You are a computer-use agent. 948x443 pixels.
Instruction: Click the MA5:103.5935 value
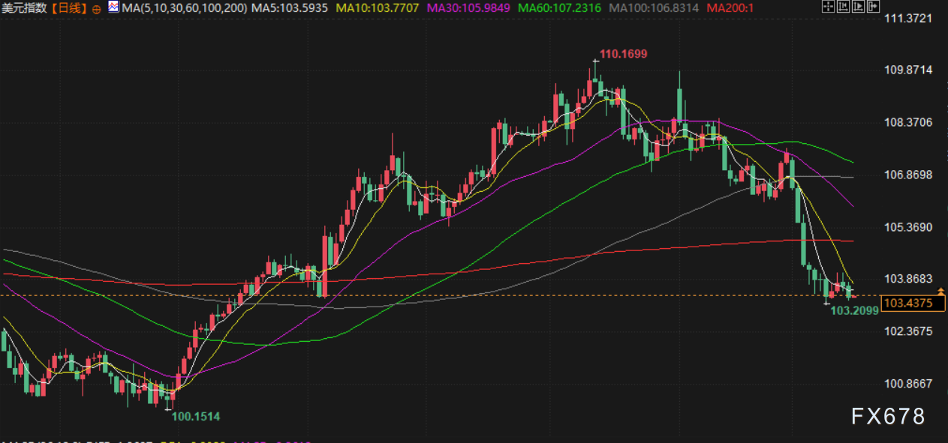289,8
